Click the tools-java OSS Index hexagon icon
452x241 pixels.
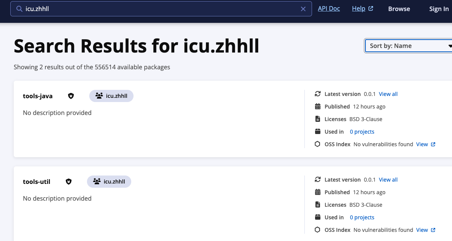point(317,144)
